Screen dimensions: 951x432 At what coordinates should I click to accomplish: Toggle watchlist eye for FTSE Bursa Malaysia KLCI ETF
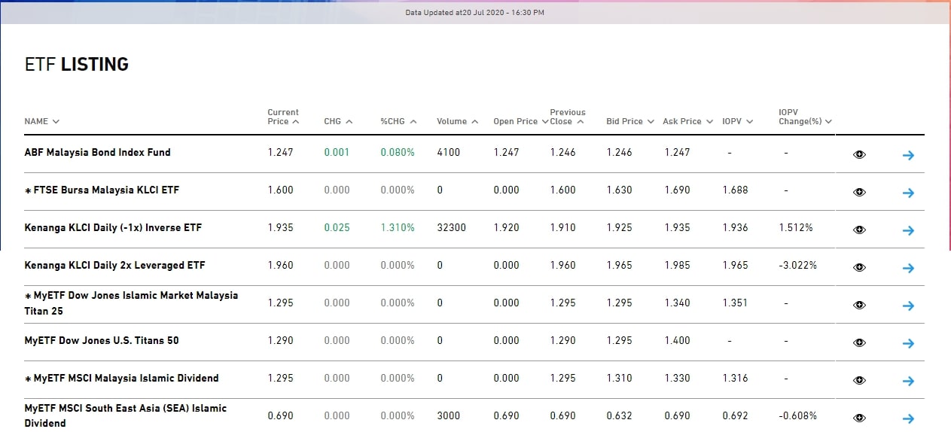859,193
